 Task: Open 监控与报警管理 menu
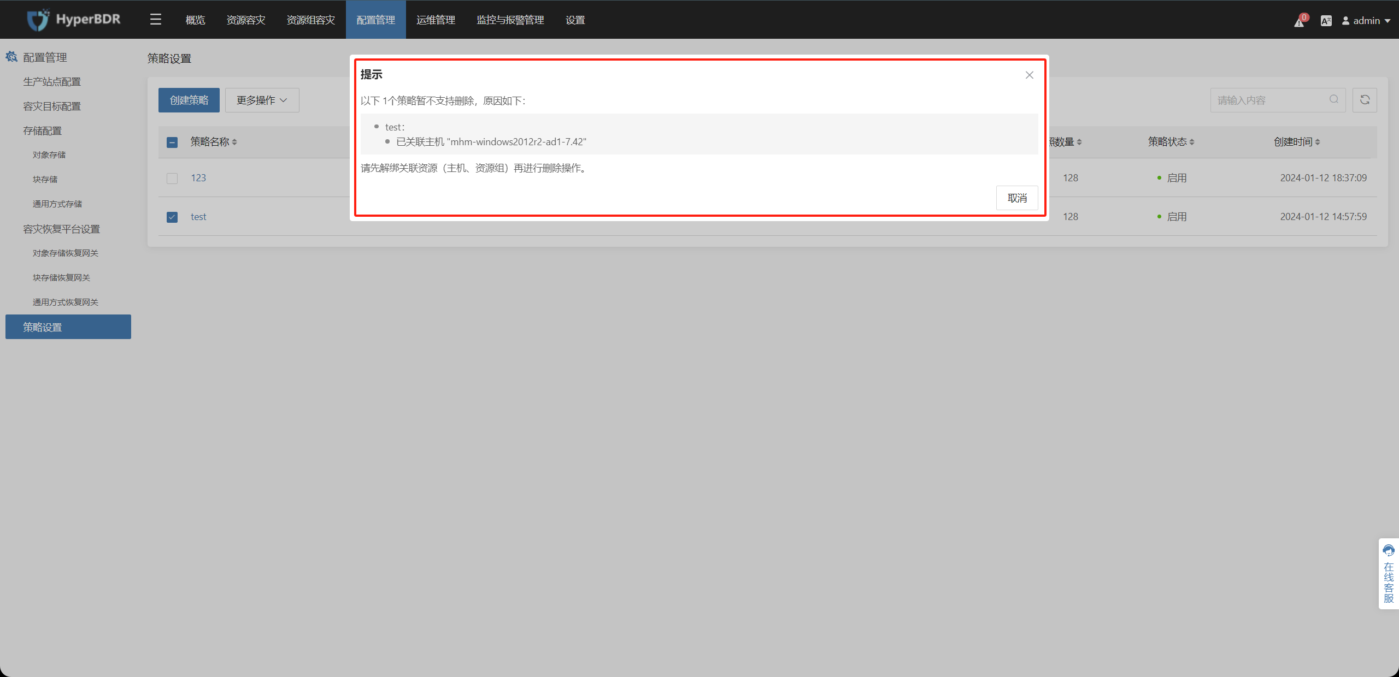510,20
